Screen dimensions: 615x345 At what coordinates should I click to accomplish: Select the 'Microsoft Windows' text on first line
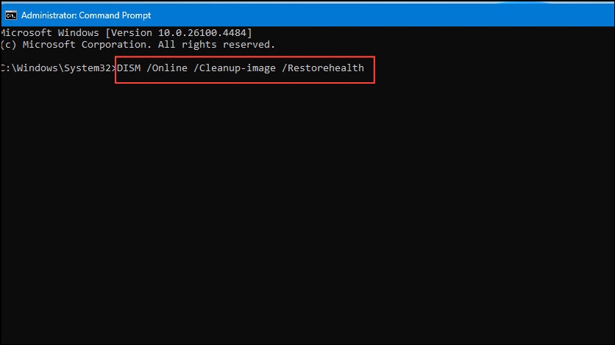[x=50, y=33]
